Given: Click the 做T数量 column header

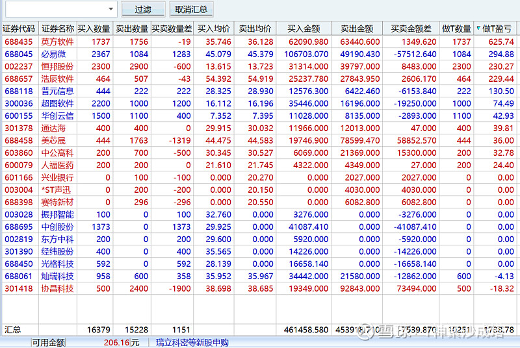Looking at the screenshot, I should coord(456,29).
